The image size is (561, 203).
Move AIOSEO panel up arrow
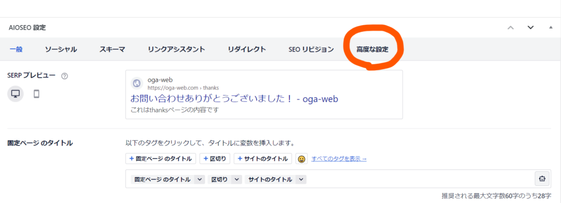pyautogui.click(x=511, y=27)
